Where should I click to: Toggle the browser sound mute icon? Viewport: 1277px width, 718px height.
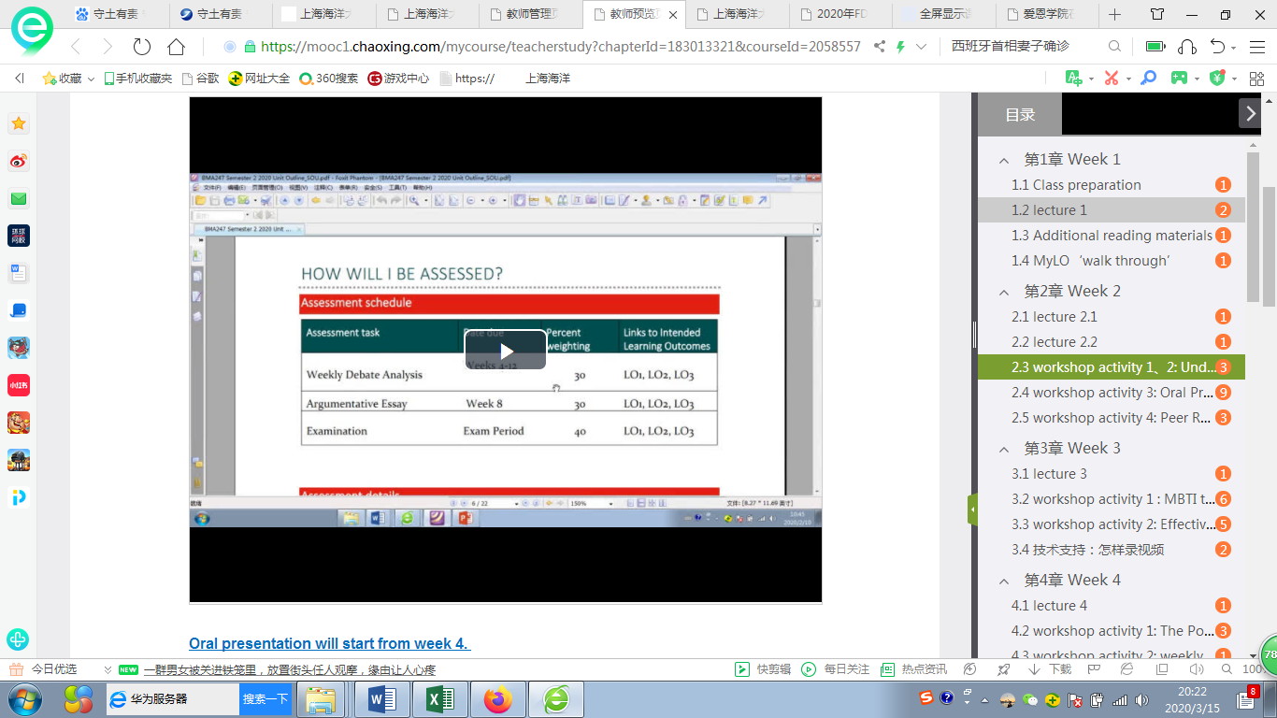(1195, 669)
